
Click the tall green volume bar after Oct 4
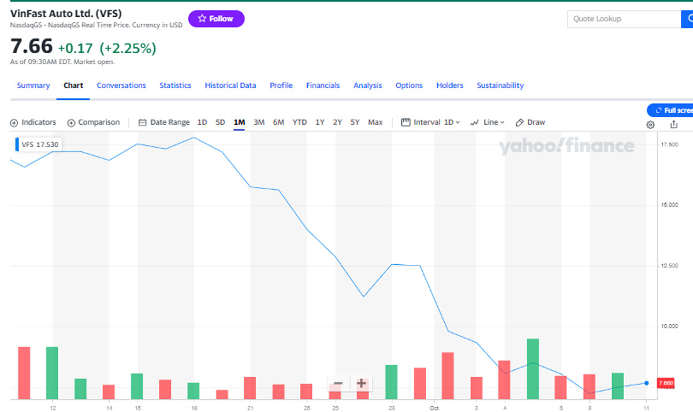pyautogui.click(x=533, y=369)
